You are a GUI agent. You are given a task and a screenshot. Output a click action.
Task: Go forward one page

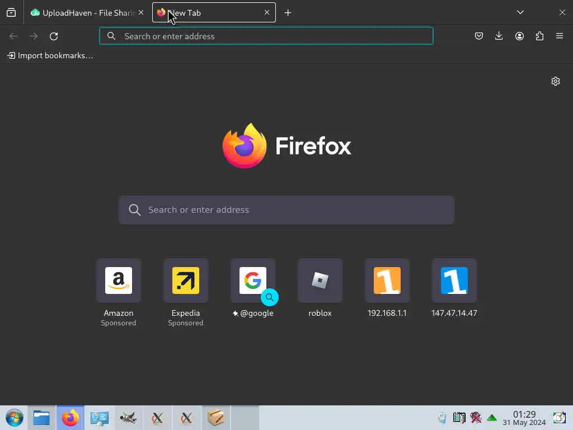click(34, 36)
